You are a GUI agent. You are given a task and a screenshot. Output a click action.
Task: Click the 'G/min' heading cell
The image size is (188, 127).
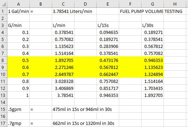[x=18, y=25]
